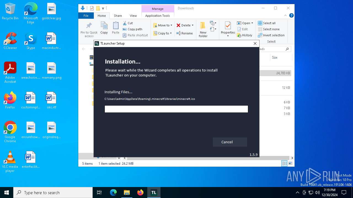The image size is (353, 198).
Task: Cancel the TLauncher installation
Action: click(x=230, y=142)
